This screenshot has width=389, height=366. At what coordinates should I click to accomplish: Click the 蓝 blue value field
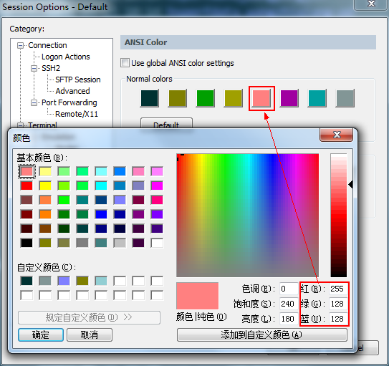click(338, 319)
